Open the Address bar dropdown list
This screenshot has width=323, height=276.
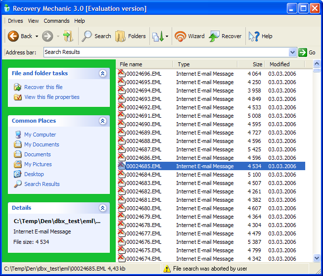click(292, 52)
